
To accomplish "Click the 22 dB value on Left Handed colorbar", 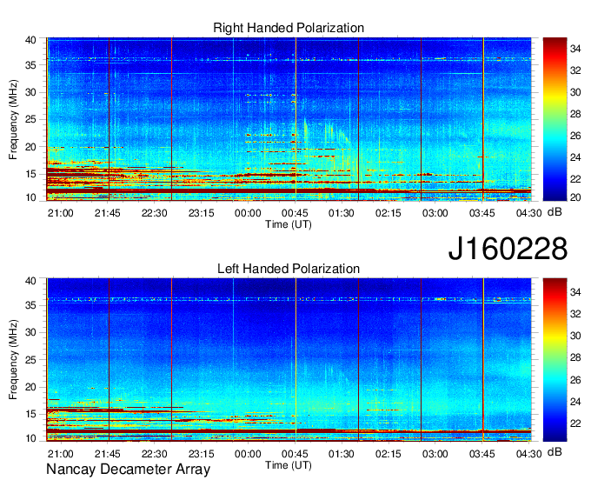I will click(x=575, y=423).
